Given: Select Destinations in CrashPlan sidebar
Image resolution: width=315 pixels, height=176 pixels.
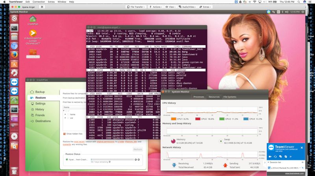Looking at the screenshot, I should click(43, 121).
